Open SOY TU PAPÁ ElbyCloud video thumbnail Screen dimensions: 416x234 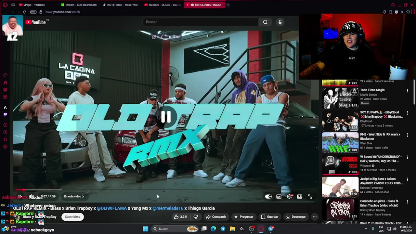340,120
